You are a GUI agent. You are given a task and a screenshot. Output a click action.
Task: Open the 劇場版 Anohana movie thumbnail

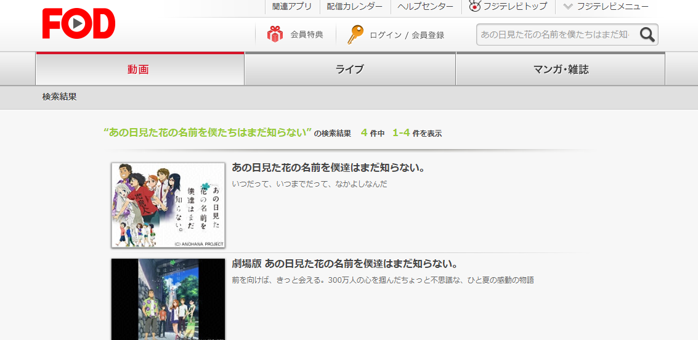(168, 299)
